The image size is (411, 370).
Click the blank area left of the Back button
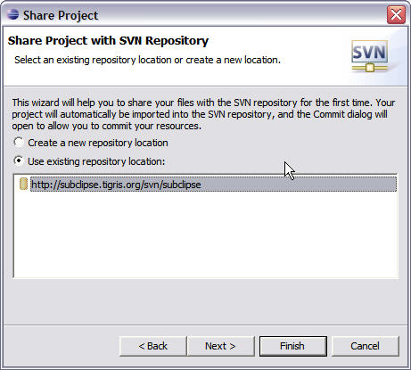tap(61, 346)
